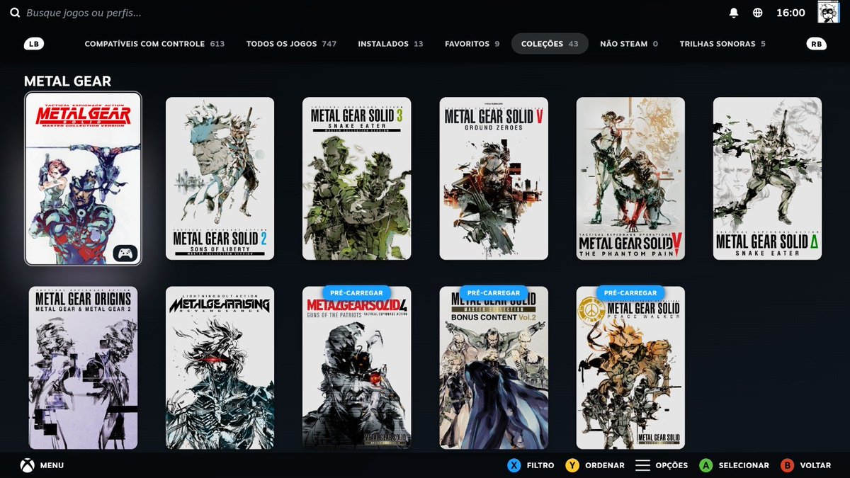Switch to Não Steam tab
This screenshot has width=850, height=478.
(628, 44)
